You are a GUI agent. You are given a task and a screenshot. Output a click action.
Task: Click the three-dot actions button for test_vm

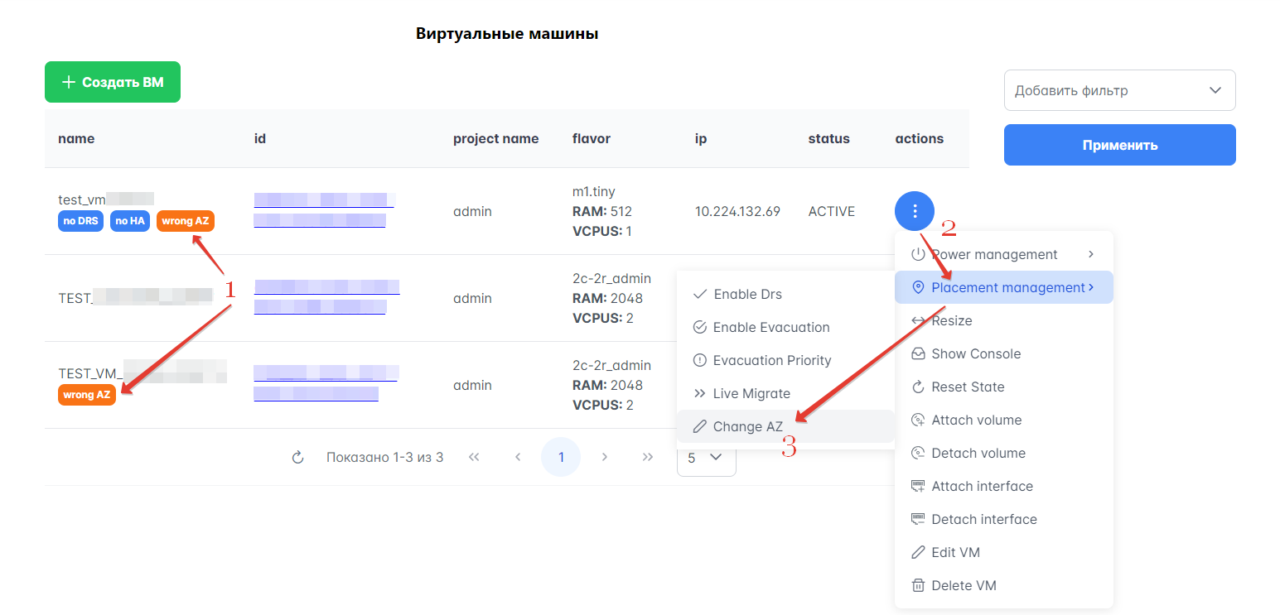point(915,211)
